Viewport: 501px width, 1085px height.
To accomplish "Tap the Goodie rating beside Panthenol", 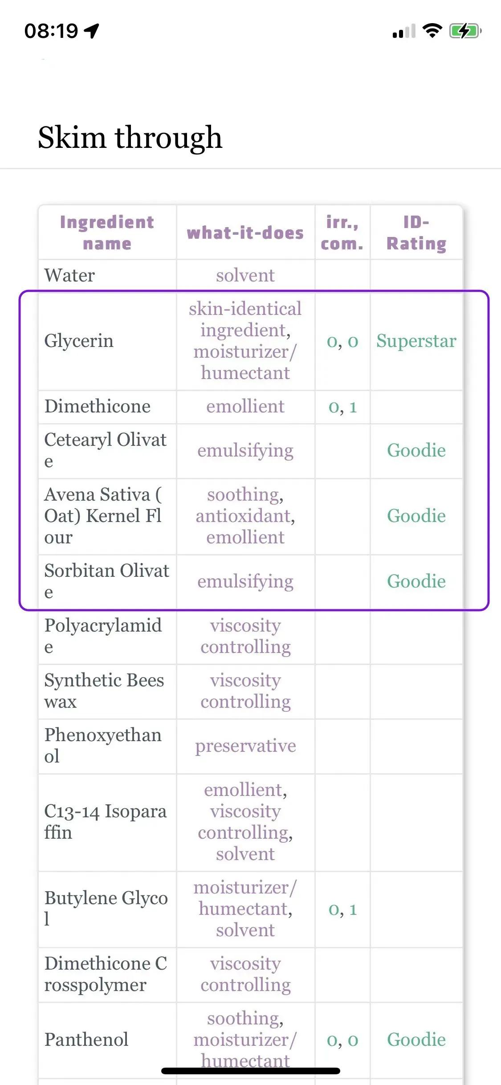I will 416,1040.
